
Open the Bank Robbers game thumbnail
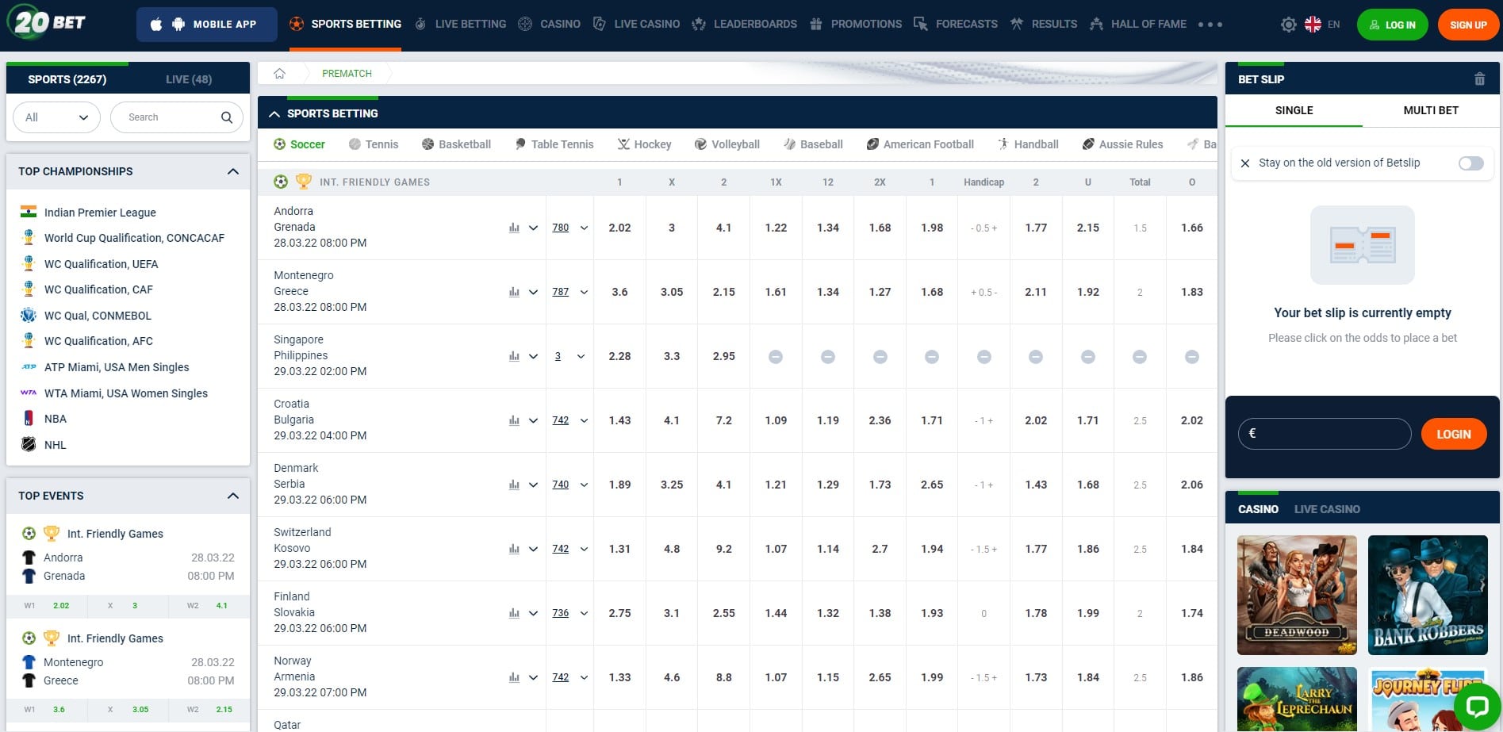point(1428,595)
